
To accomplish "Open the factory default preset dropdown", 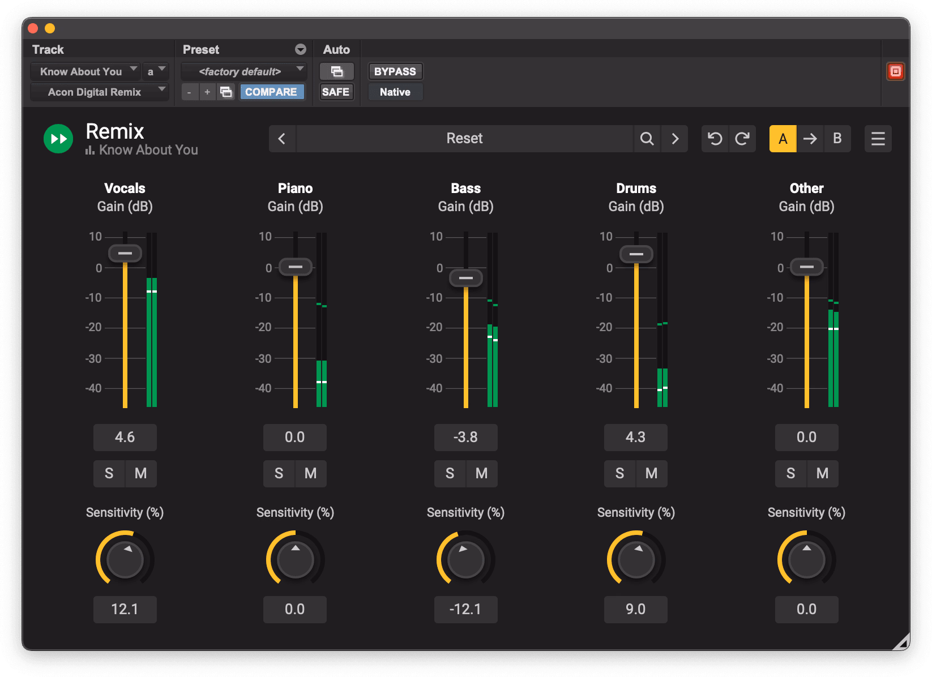I will (244, 71).
